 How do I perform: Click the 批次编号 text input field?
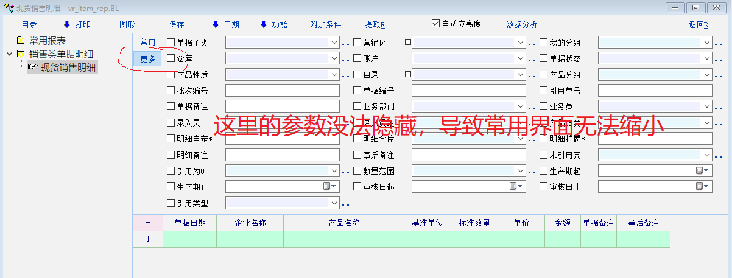point(282,91)
